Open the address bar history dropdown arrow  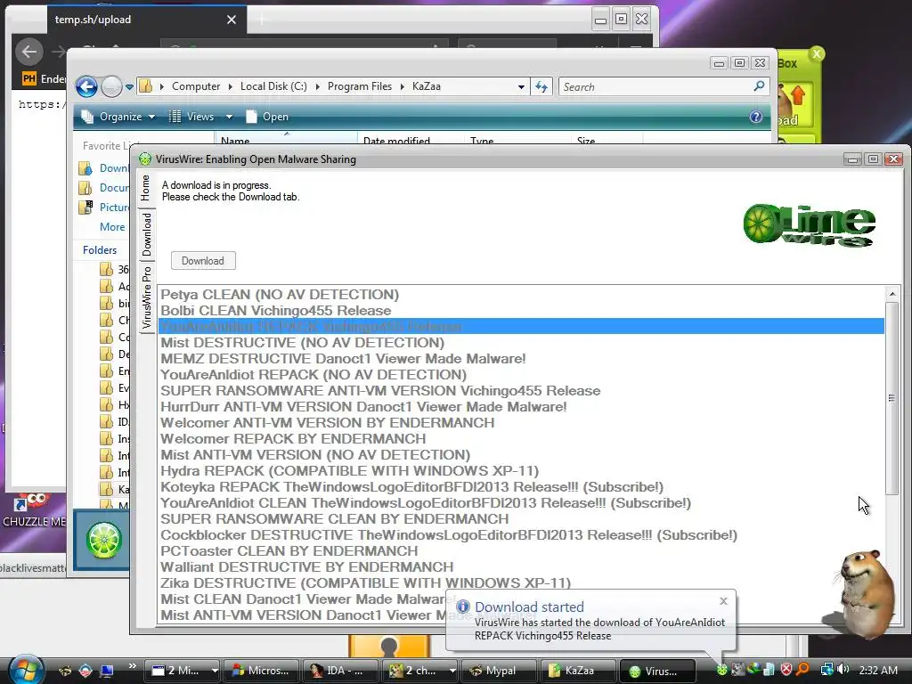click(521, 87)
